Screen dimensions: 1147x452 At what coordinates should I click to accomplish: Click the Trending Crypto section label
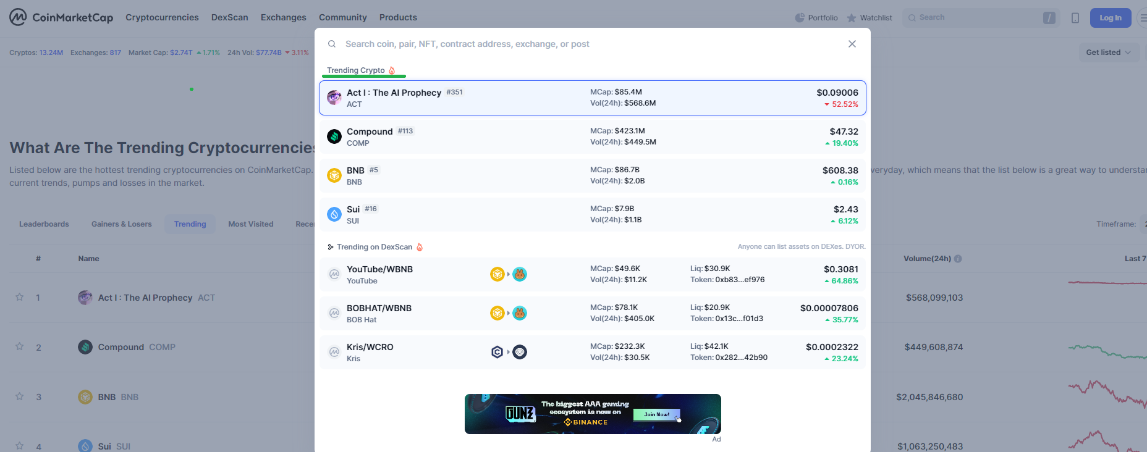coord(356,70)
